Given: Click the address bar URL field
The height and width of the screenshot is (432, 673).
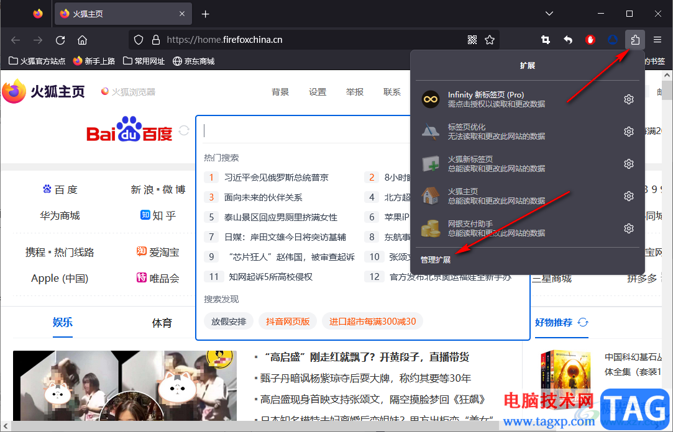Looking at the screenshot, I should click(313, 40).
